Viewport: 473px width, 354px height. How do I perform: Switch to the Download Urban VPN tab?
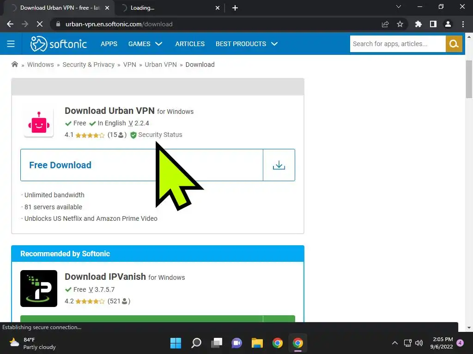60,8
